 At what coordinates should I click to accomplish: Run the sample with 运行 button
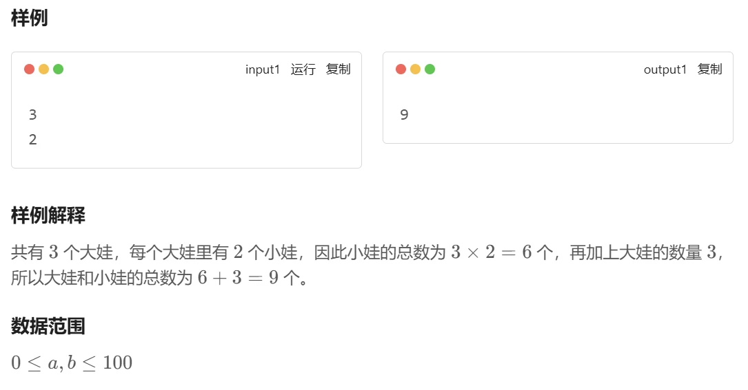303,69
